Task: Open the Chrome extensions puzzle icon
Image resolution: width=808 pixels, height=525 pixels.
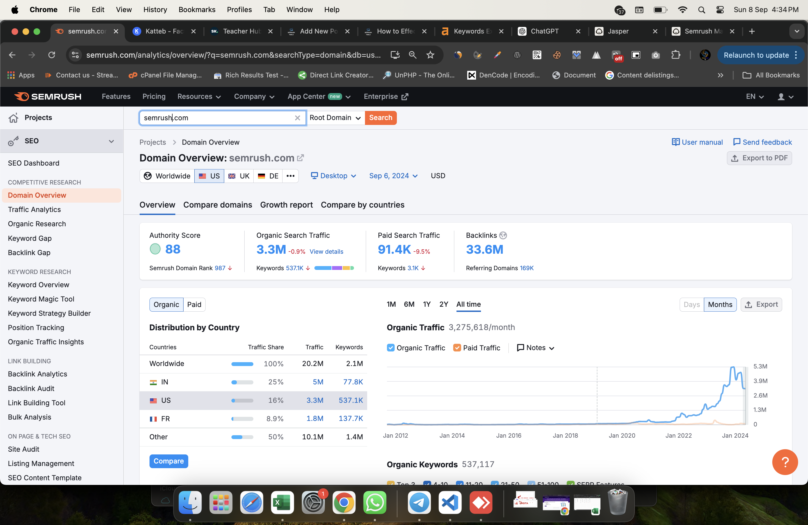Action: pos(676,55)
